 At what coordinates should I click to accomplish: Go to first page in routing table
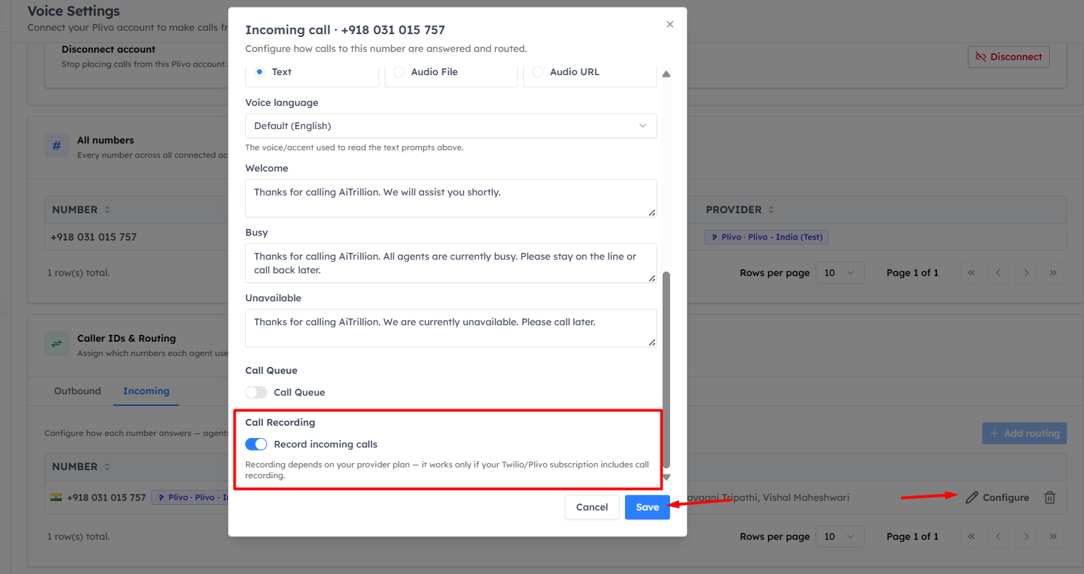[971, 536]
